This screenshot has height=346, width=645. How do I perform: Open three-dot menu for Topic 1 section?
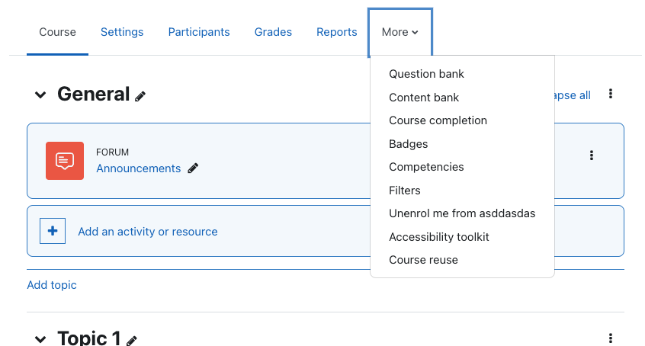tap(611, 338)
